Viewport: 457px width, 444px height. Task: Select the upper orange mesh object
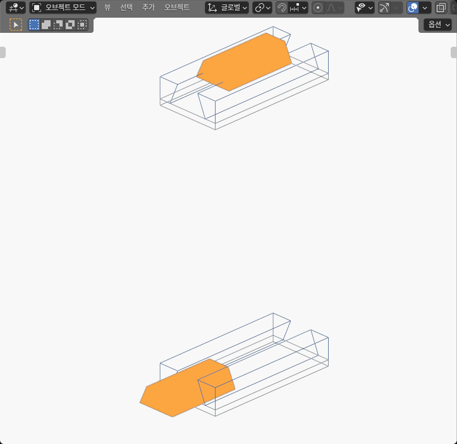click(x=244, y=62)
